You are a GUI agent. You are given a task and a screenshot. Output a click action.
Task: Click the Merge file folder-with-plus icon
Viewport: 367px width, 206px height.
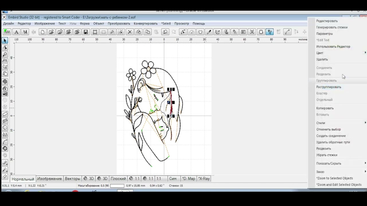tap(60, 32)
